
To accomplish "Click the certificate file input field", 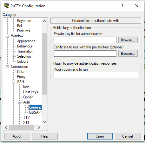I will click(85, 54).
